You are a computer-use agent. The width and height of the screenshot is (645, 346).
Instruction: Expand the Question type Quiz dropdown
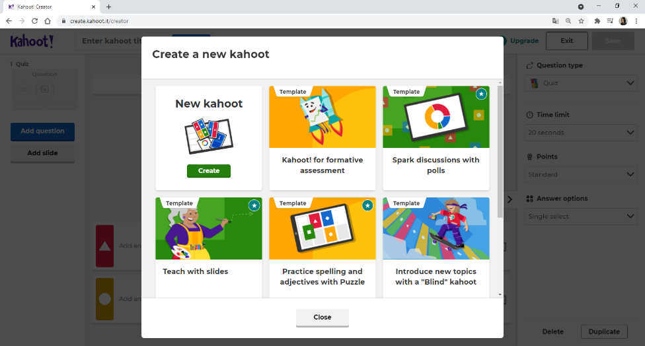(581, 83)
